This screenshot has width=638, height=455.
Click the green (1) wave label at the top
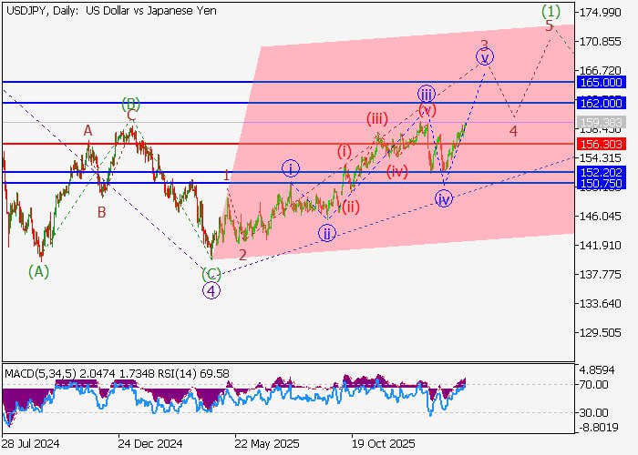tap(550, 11)
